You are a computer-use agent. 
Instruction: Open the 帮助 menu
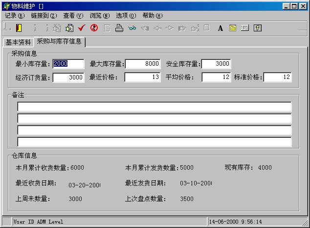click(153, 16)
